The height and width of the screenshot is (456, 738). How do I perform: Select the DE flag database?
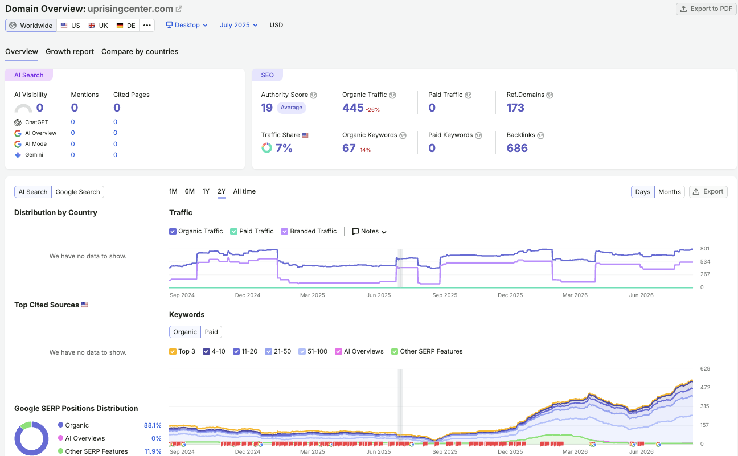(126, 26)
